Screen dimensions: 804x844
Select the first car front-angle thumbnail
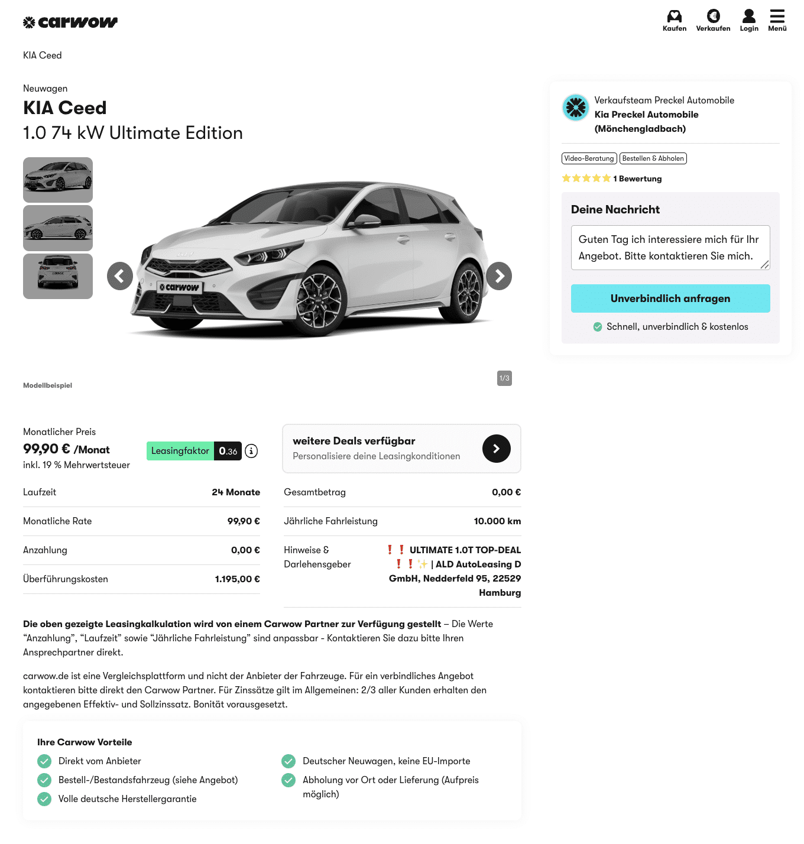[58, 180]
